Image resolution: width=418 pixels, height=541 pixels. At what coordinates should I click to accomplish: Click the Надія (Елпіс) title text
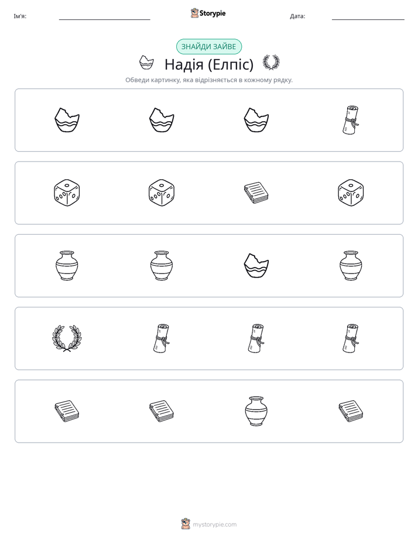[209, 64]
